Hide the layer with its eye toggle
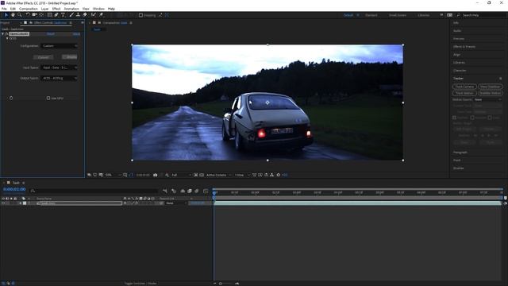The width and height of the screenshot is (508, 286). [x=3, y=203]
